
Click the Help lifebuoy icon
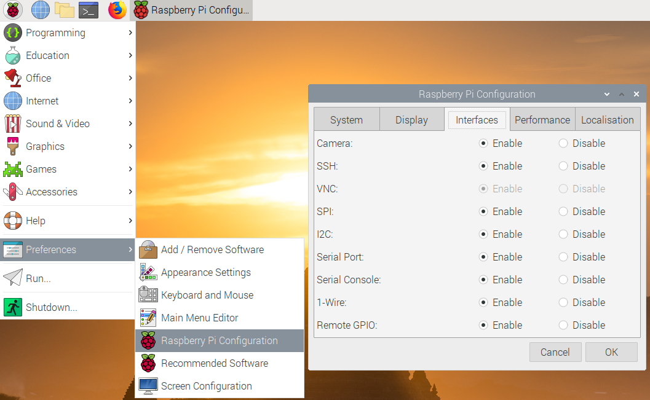13,221
